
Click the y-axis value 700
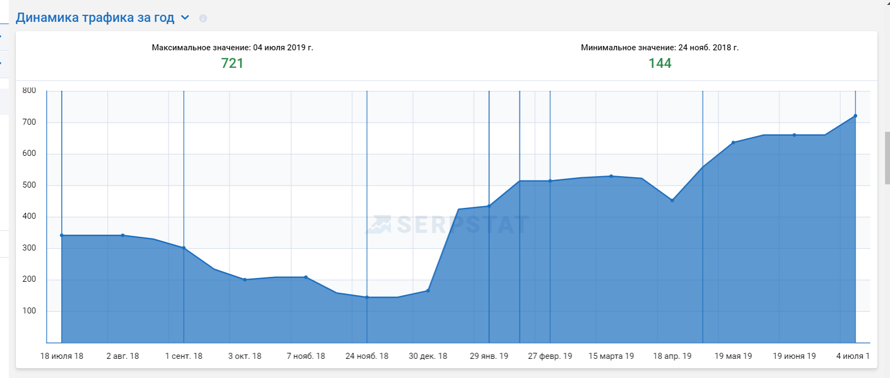[x=30, y=122]
